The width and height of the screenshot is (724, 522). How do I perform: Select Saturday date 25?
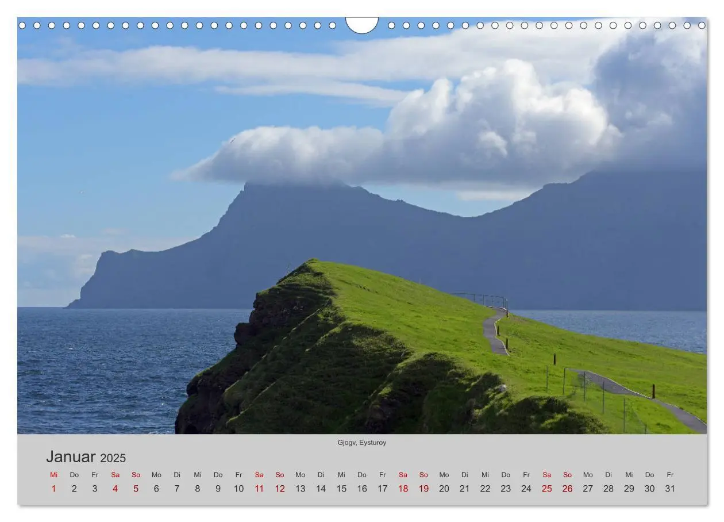coord(546,489)
